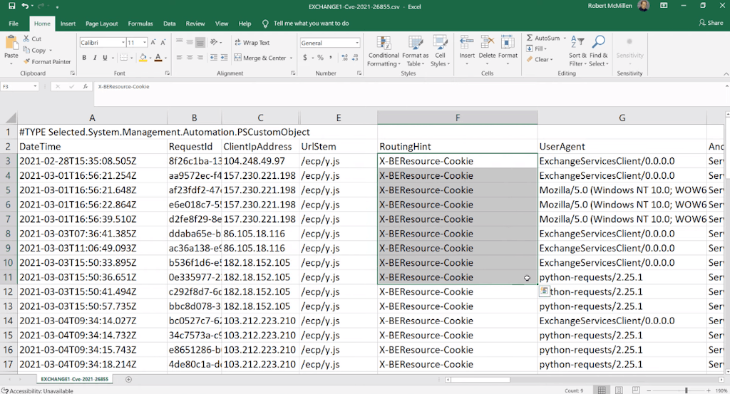Viewport: 730px width, 394px height.
Task: Open the fill color dropdown arrow
Action: (150, 58)
